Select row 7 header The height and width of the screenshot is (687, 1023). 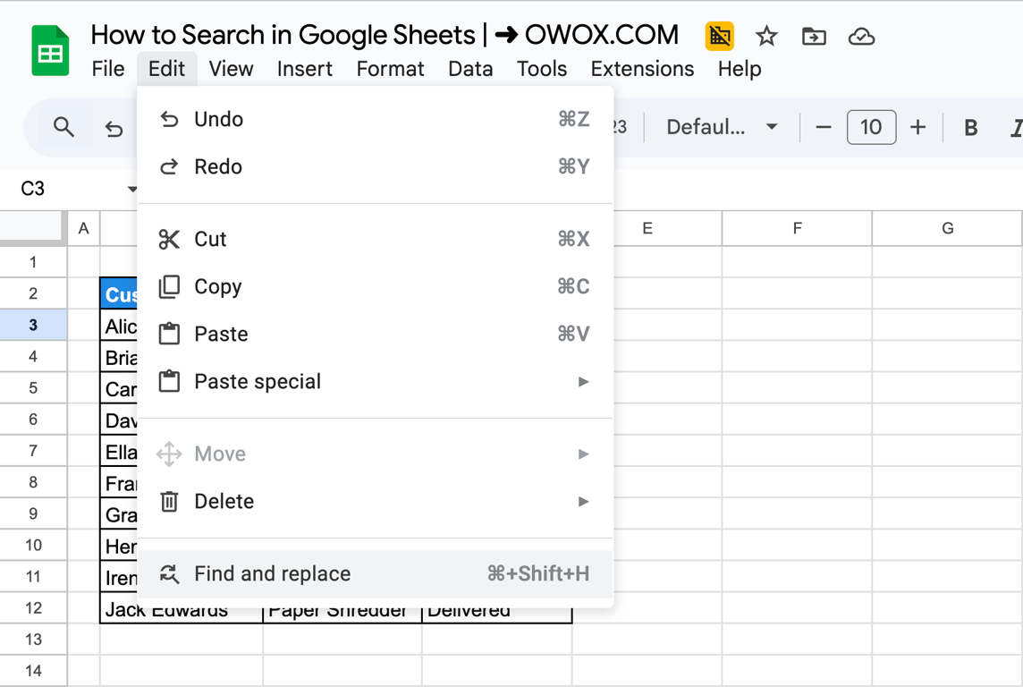point(33,451)
